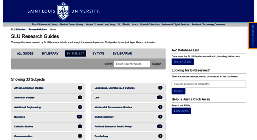
Task: Expand African American Studies subject
Action: (48, 88)
